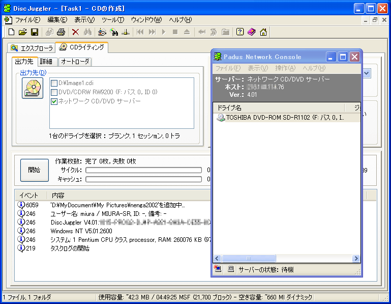The height and width of the screenshot is (304, 391).
Task: Switch to the エクスプローラ tab
Action: point(32,48)
